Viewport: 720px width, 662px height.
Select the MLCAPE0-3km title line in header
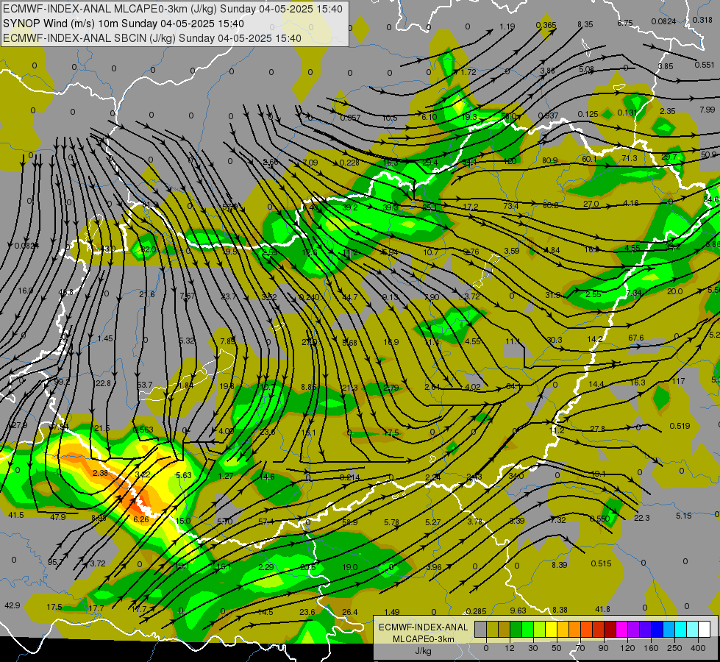[173, 9]
